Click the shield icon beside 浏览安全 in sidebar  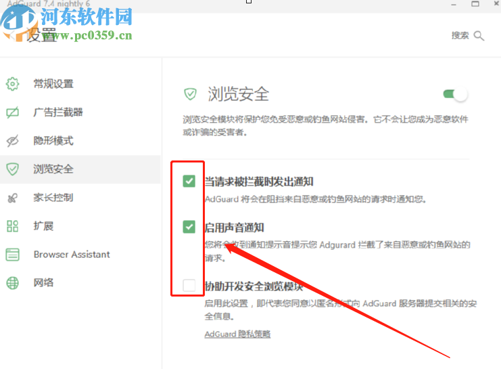(12, 169)
